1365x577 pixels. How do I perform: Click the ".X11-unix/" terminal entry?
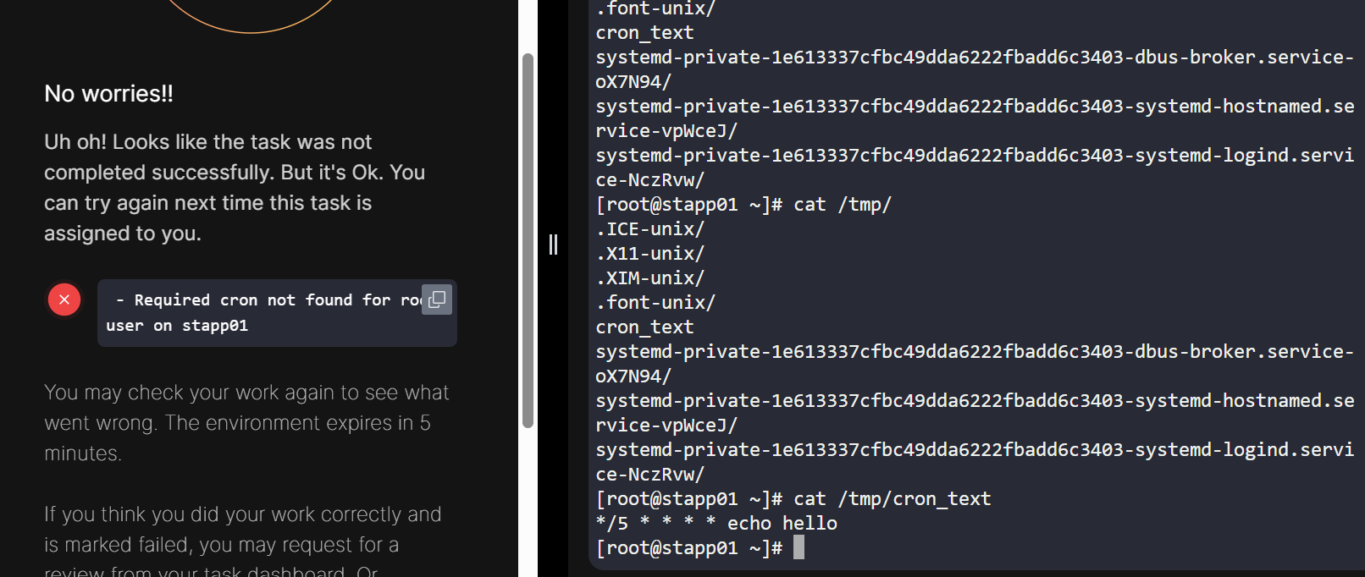(x=650, y=254)
